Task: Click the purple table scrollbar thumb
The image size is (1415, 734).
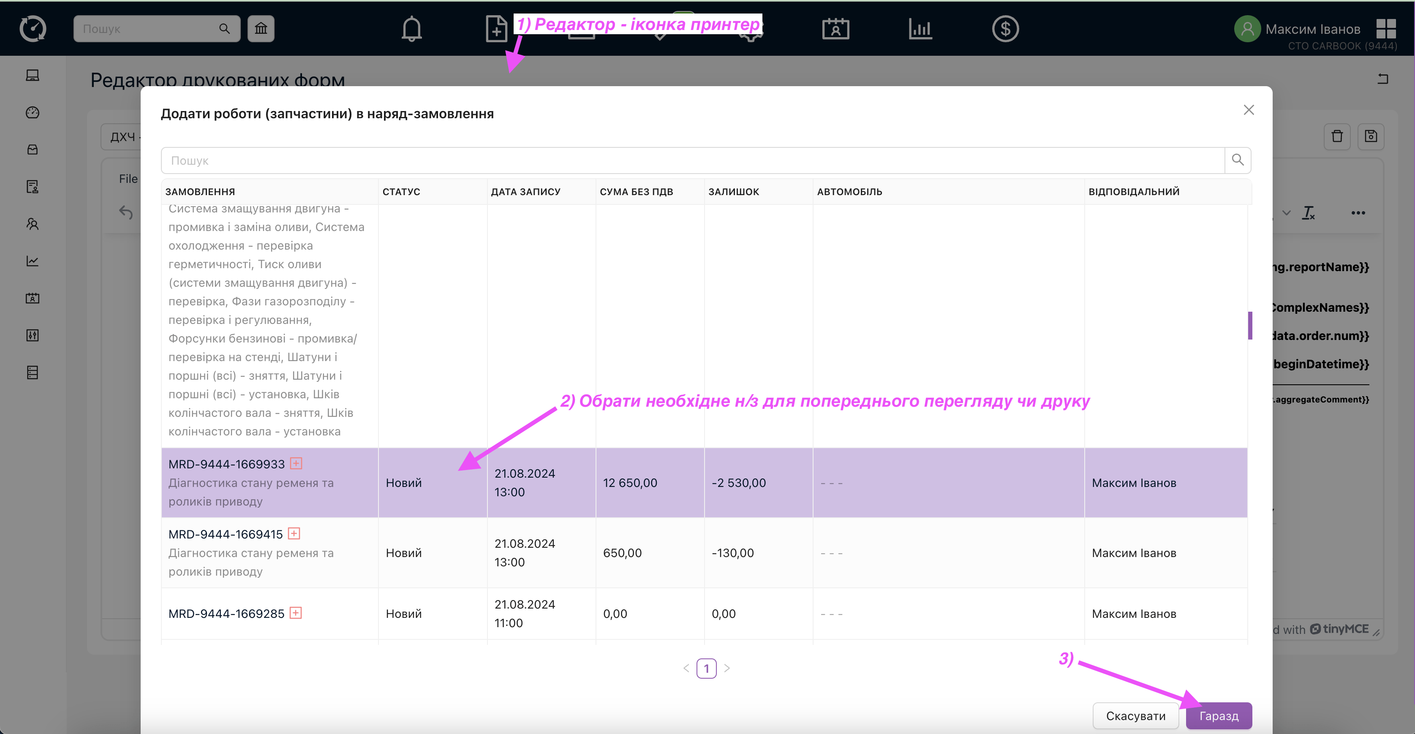Action: point(1250,325)
